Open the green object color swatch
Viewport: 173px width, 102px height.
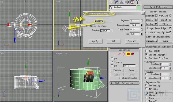point(138,7)
